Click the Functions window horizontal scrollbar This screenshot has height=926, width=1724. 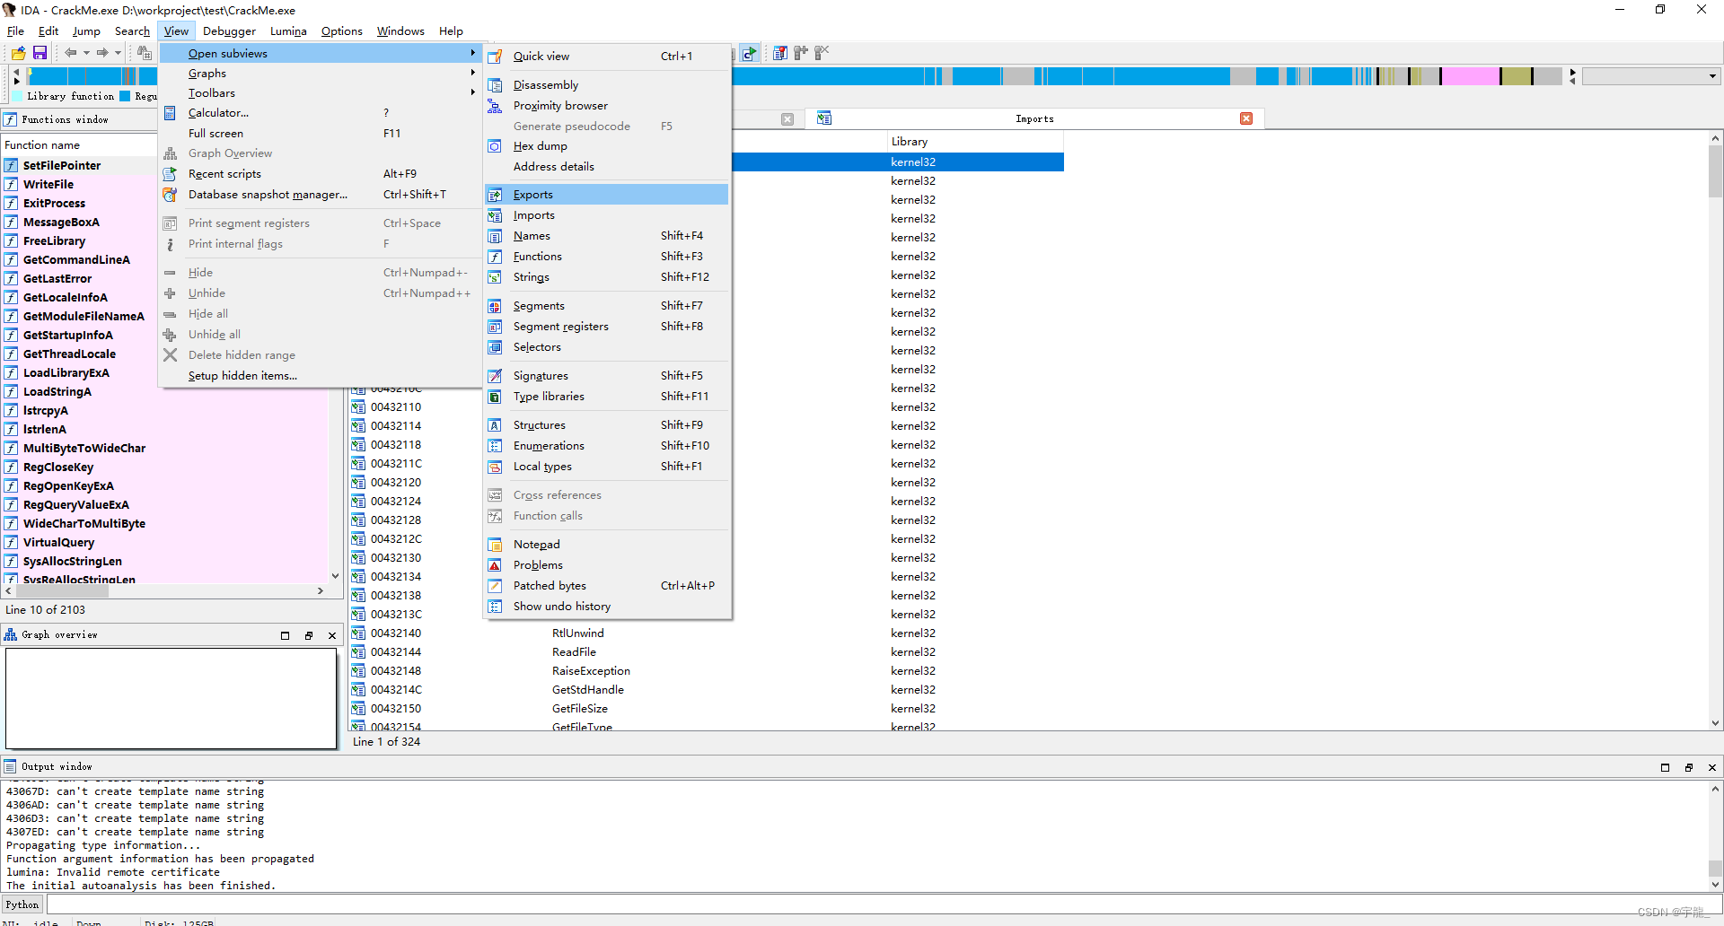(x=164, y=591)
